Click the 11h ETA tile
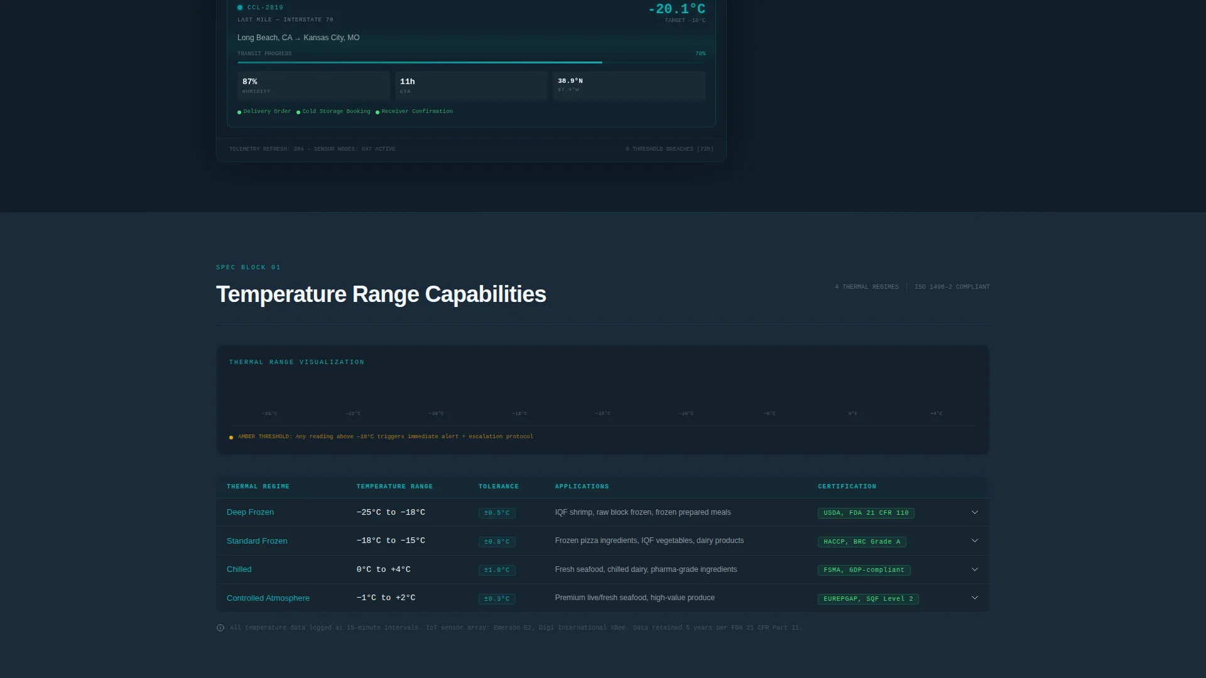Image resolution: width=1206 pixels, height=678 pixels. 471,86
